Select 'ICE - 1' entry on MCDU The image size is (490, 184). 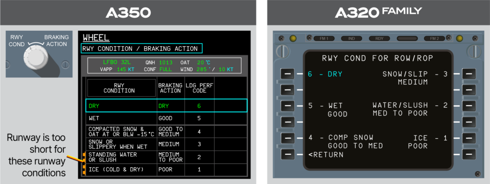[428, 142]
